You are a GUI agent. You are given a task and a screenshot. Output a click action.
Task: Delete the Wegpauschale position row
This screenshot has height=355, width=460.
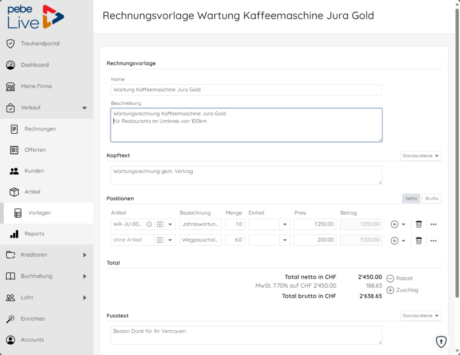click(419, 240)
